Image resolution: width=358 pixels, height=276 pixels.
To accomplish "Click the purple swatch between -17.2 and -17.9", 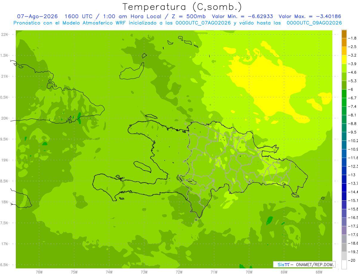I will coord(344,230).
